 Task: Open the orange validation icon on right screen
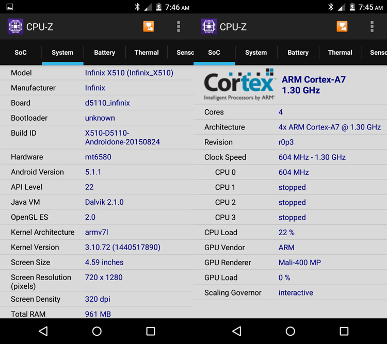(x=342, y=26)
